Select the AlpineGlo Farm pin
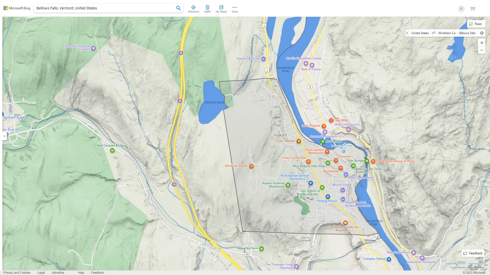The width and height of the screenshot is (490, 275). pos(261,249)
